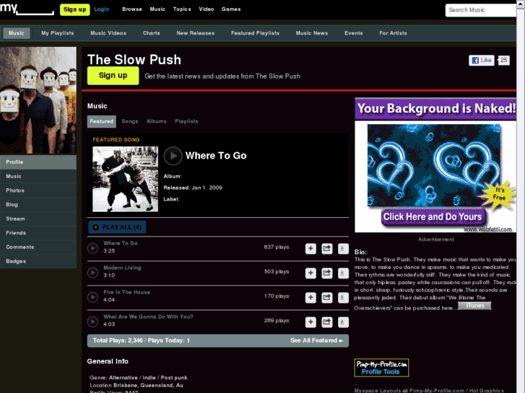The height and width of the screenshot is (393, 525).
Task: Share the Fire In The House track
Action: click(327, 297)
